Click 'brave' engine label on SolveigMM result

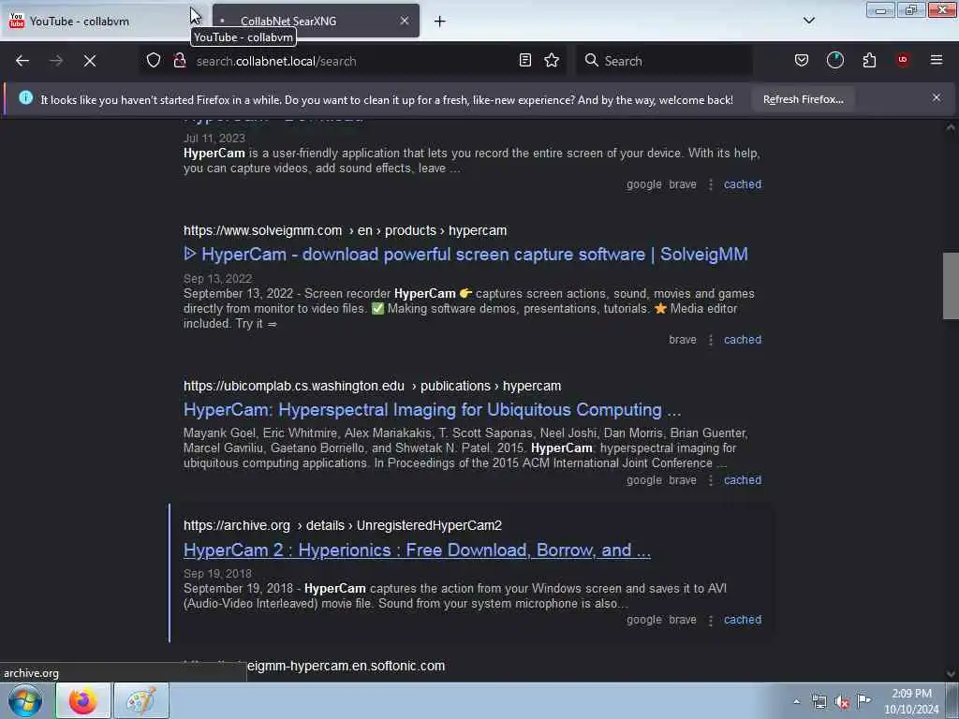pos(683,340)
